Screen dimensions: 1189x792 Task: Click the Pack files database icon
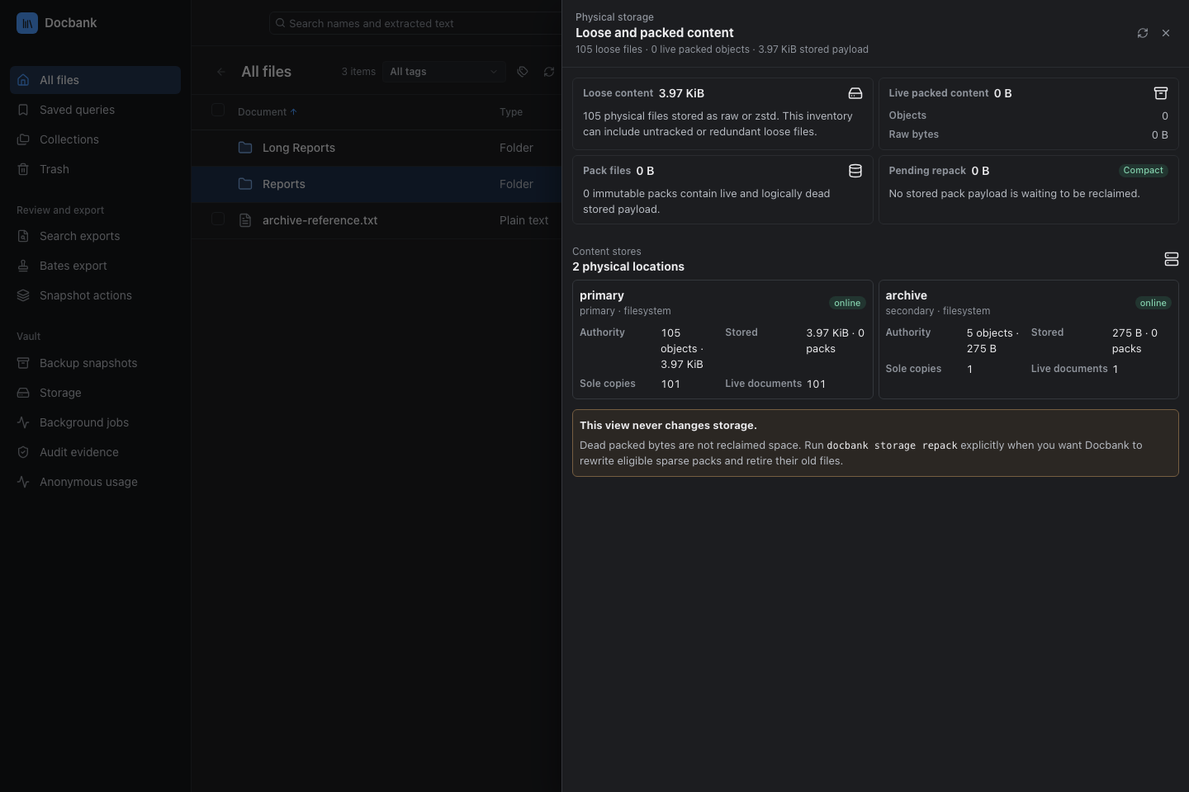click(x=855, y=171)
